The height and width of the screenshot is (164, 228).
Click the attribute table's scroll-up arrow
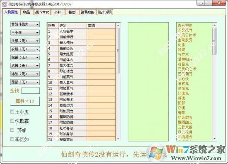[x=118, y=25]
